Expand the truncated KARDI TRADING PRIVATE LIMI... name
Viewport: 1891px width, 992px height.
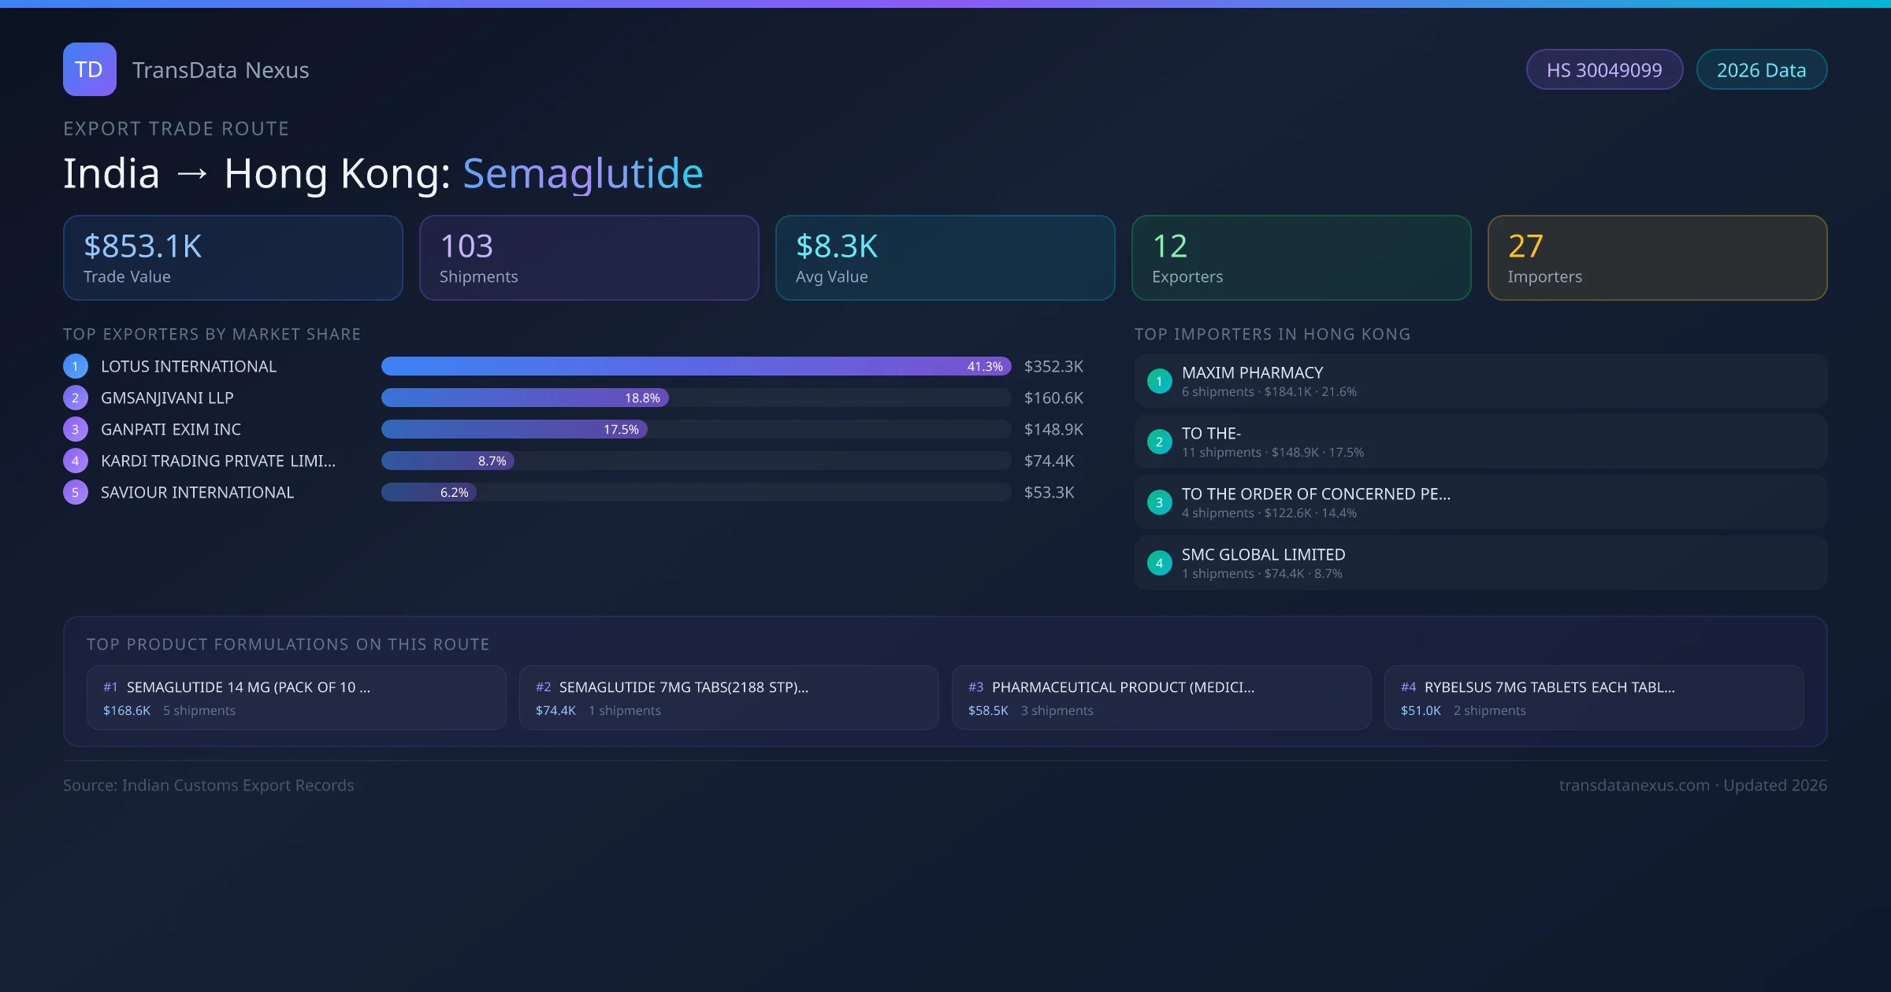[x=219, y=461]
